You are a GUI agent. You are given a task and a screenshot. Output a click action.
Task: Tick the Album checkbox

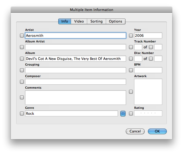point(22,59)
